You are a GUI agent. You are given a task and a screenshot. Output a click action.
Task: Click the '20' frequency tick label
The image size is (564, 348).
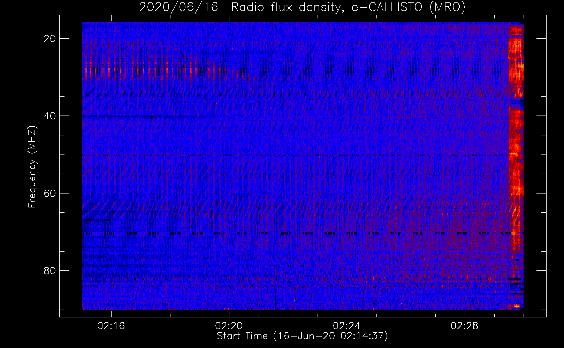point(50,39)
